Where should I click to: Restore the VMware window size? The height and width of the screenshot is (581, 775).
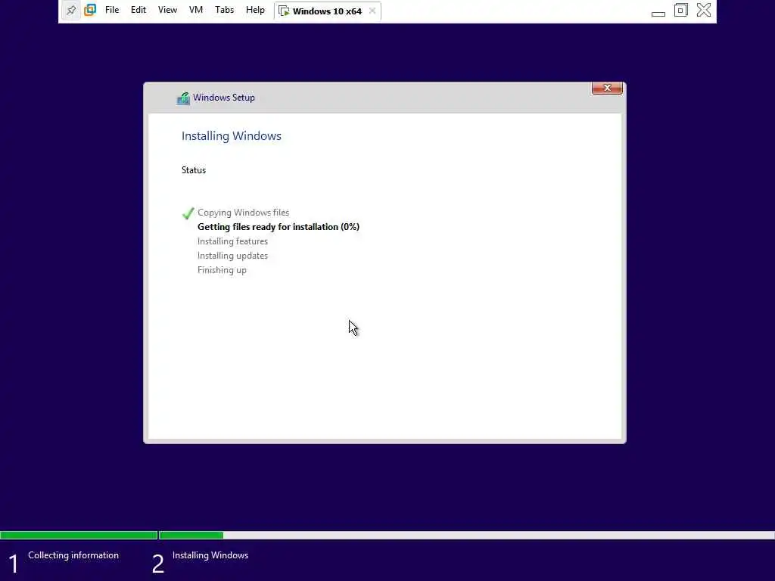(x=681, y=11)
